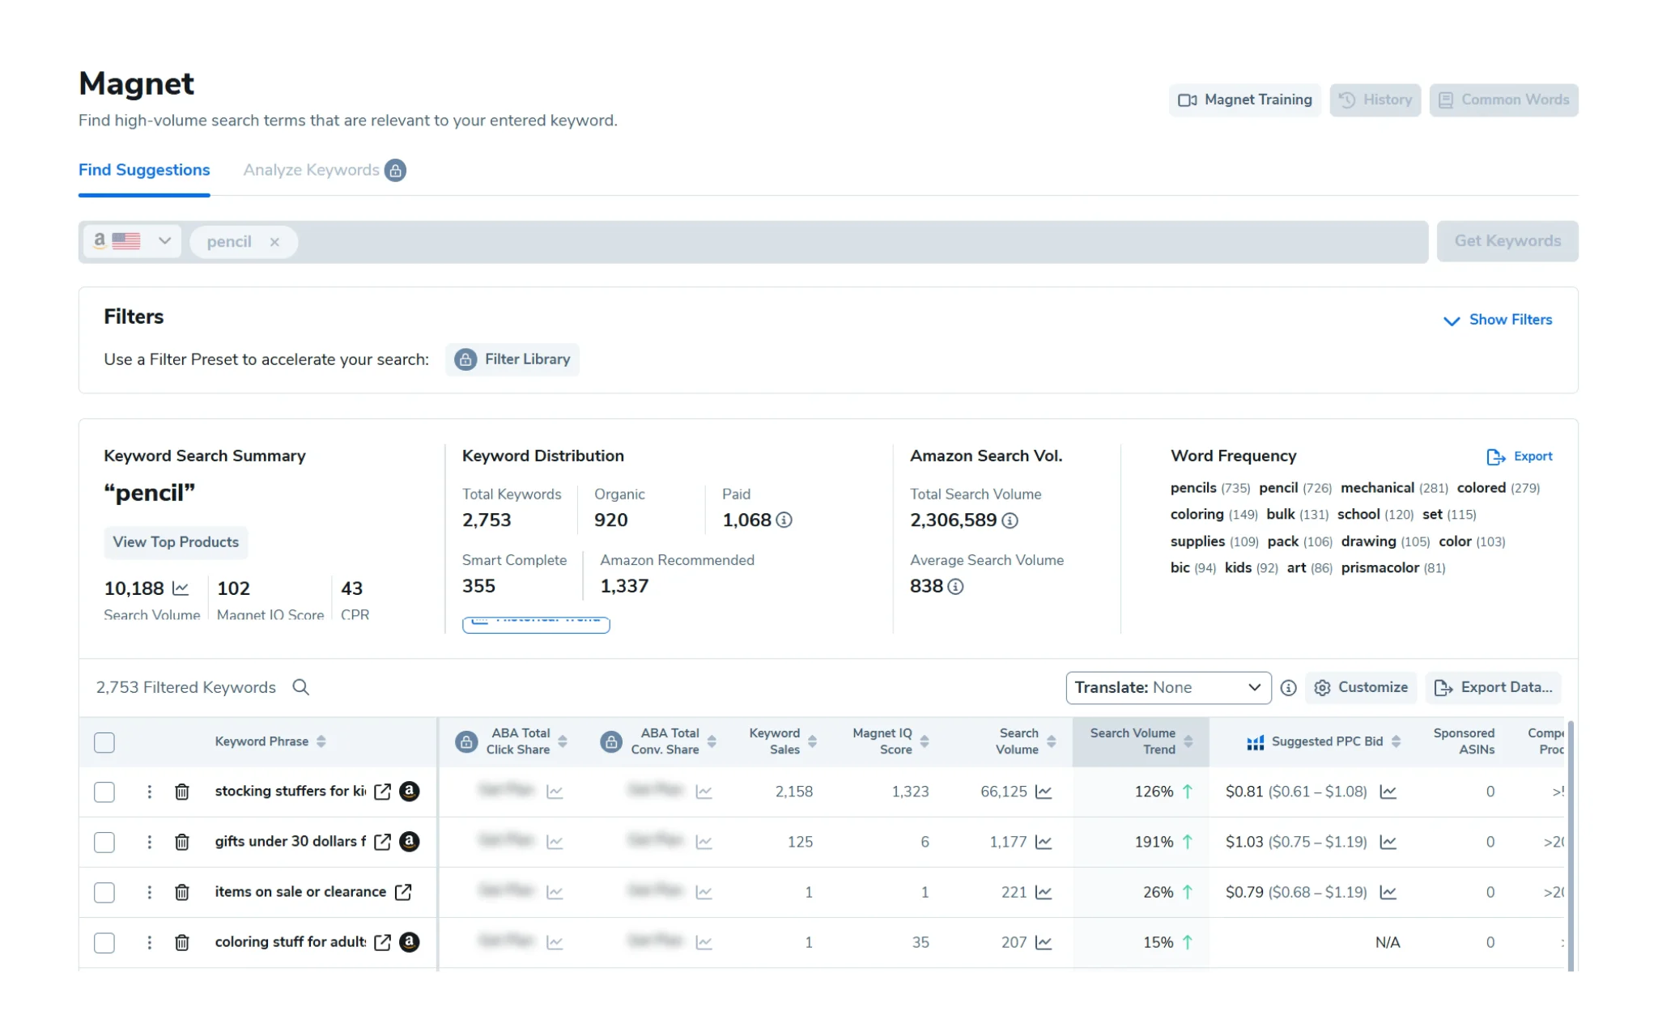The height and width of the screenshot is (1019, 1658).
Task: Click View Top Products
Action: tap(176, 542)
